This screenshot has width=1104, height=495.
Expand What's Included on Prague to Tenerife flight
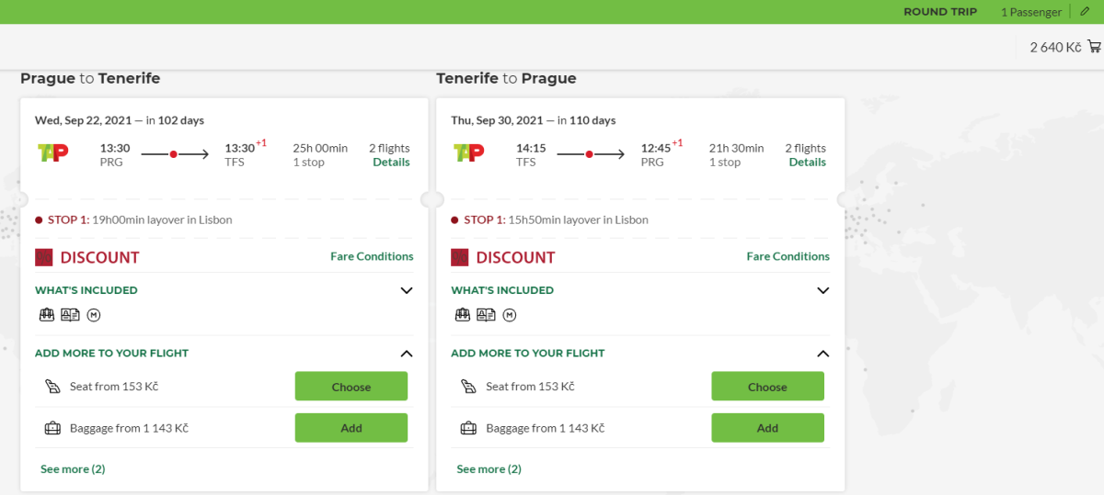pyautogui.click(x=407, y=290)
